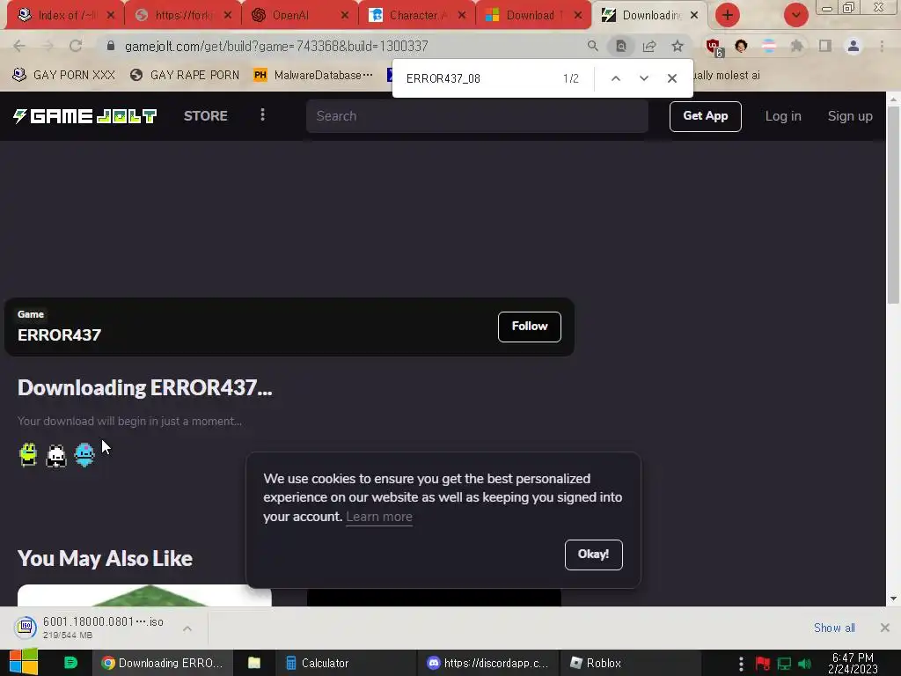Close the find-in-page bar
This screenshot has width=901, height=676.
[671, 78]
